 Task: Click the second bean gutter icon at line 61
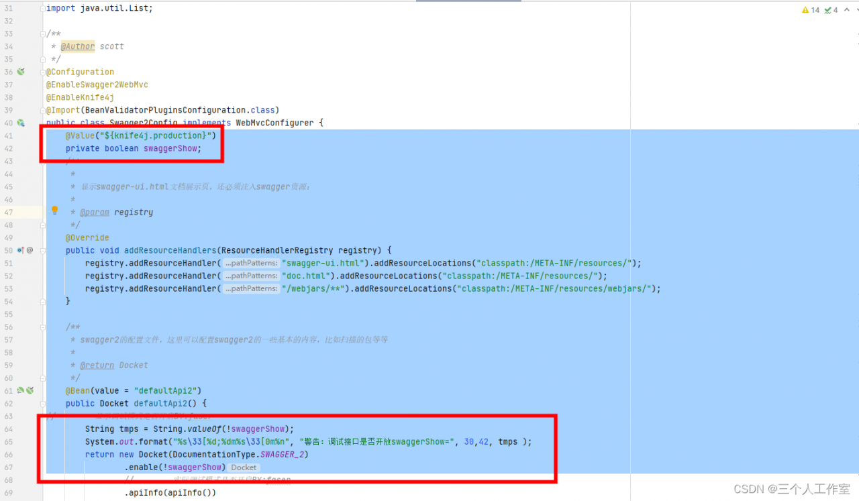click(x=30, y=390)
